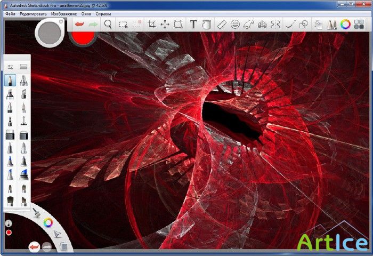Screen dimensions: 373x256
Task: Open Brush Library stacked-lines icon in brush palette
Action: [x=23, y=67]
